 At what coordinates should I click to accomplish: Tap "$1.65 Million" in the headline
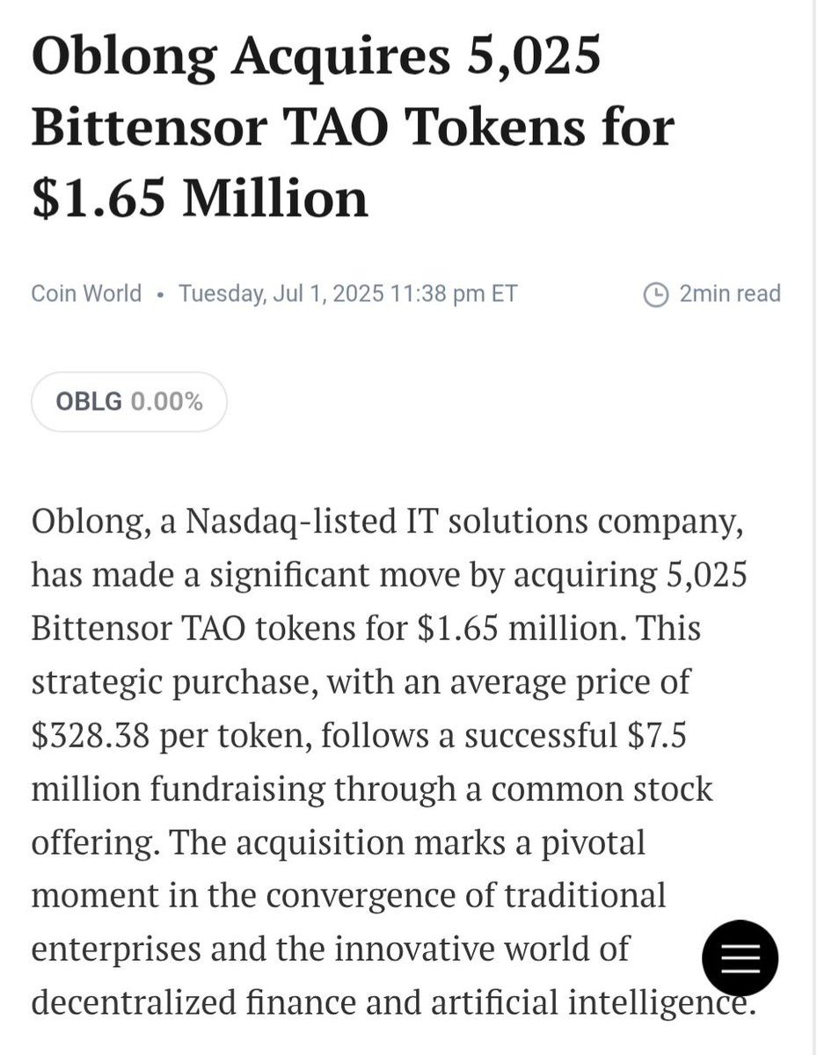tap(200, 197)
